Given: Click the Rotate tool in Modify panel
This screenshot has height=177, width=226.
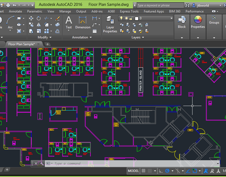Looking at the screenshot, I should click(39, 18).
